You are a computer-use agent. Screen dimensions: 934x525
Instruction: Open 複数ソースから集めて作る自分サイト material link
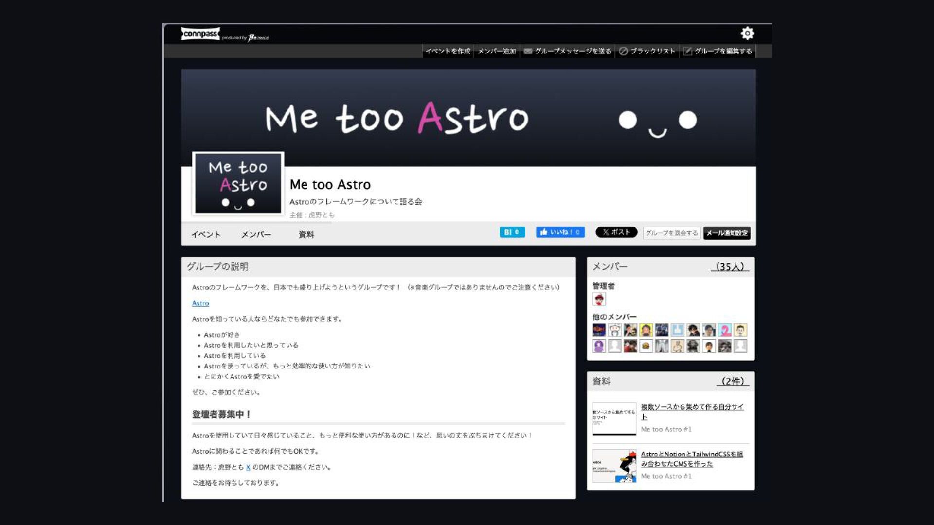(692, 412)
